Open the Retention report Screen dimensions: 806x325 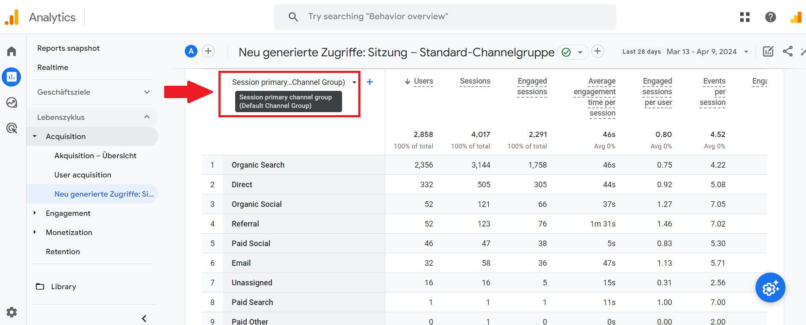[x=63, y=252]
